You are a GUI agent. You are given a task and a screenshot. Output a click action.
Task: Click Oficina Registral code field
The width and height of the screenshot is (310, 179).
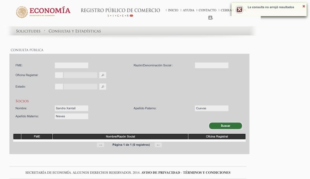59,75
